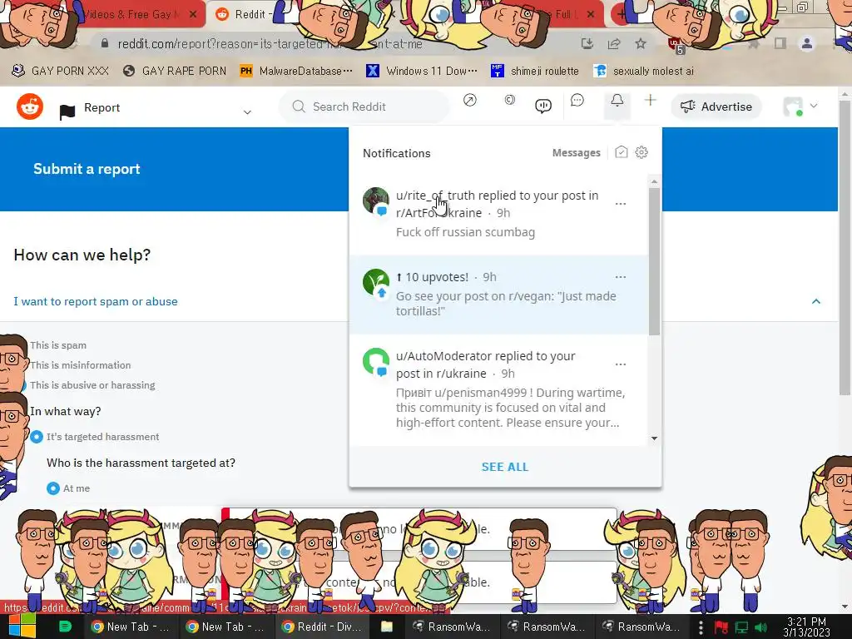Close the first Videos browser tab
This screenshot has height=639, width=852.
point(193,15)
